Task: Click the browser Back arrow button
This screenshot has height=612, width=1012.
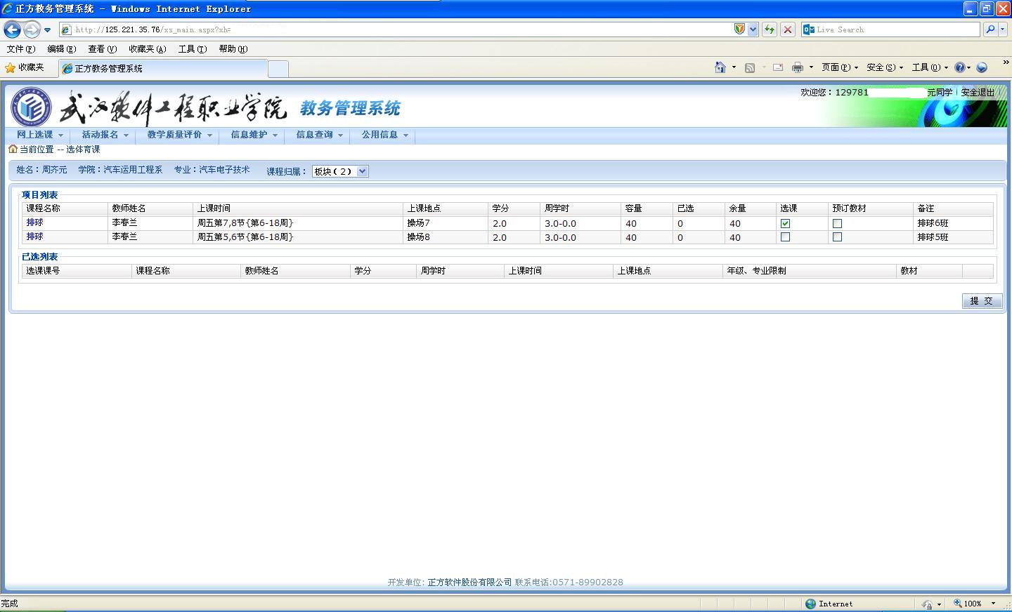Action: click(12, 29)
